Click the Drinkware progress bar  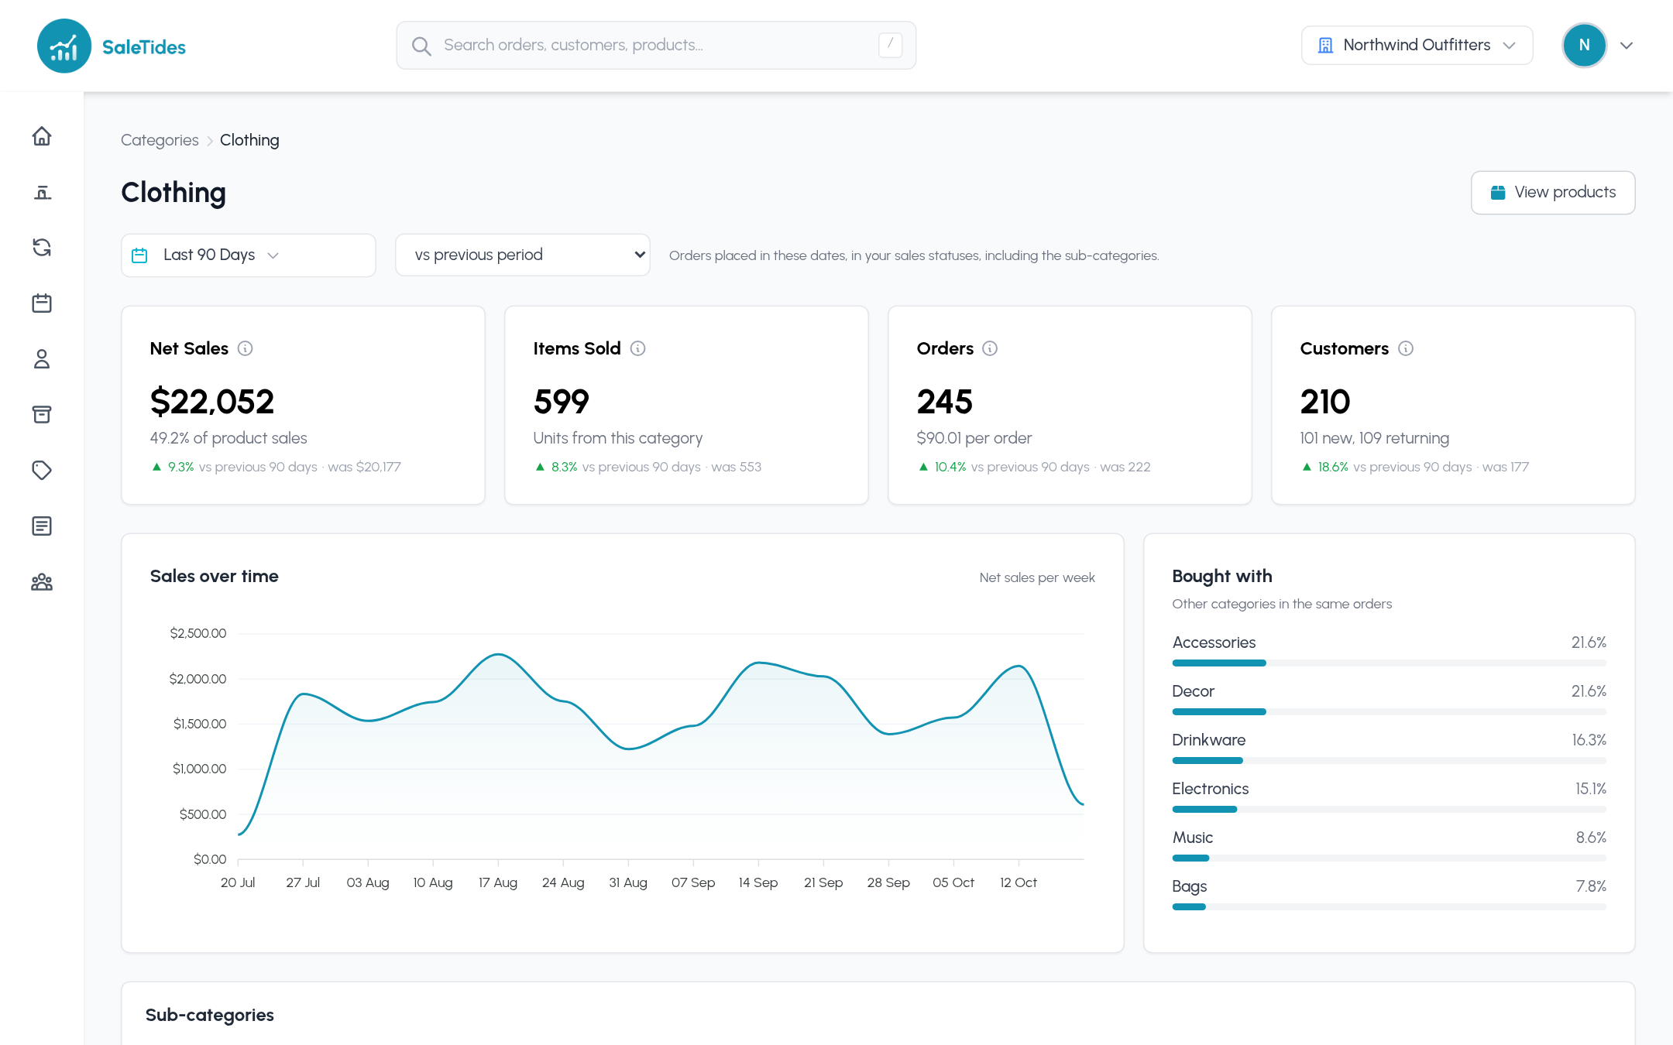point(1390,761)
